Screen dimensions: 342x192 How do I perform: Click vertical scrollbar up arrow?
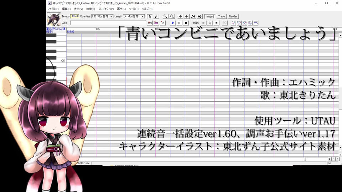tap(341, 35)
